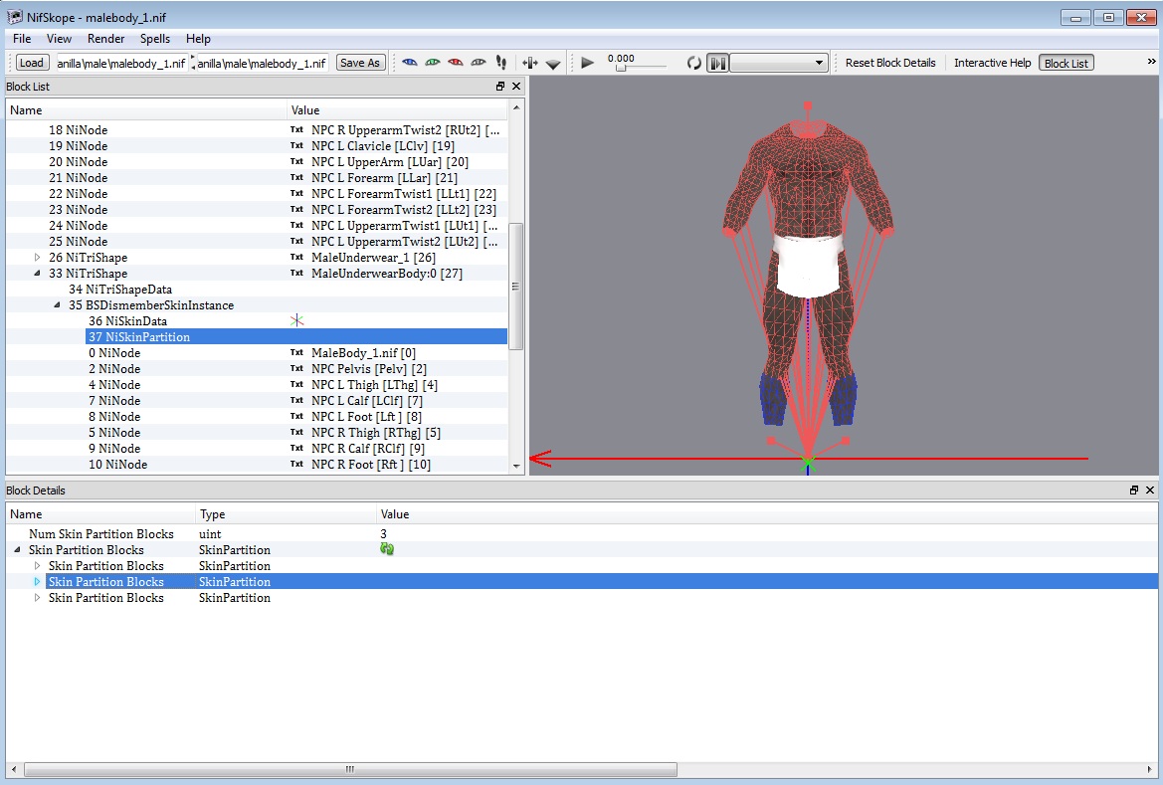Click the Save As button
This screenshot has height=785, width=1163.
click(x=359, y=63)
